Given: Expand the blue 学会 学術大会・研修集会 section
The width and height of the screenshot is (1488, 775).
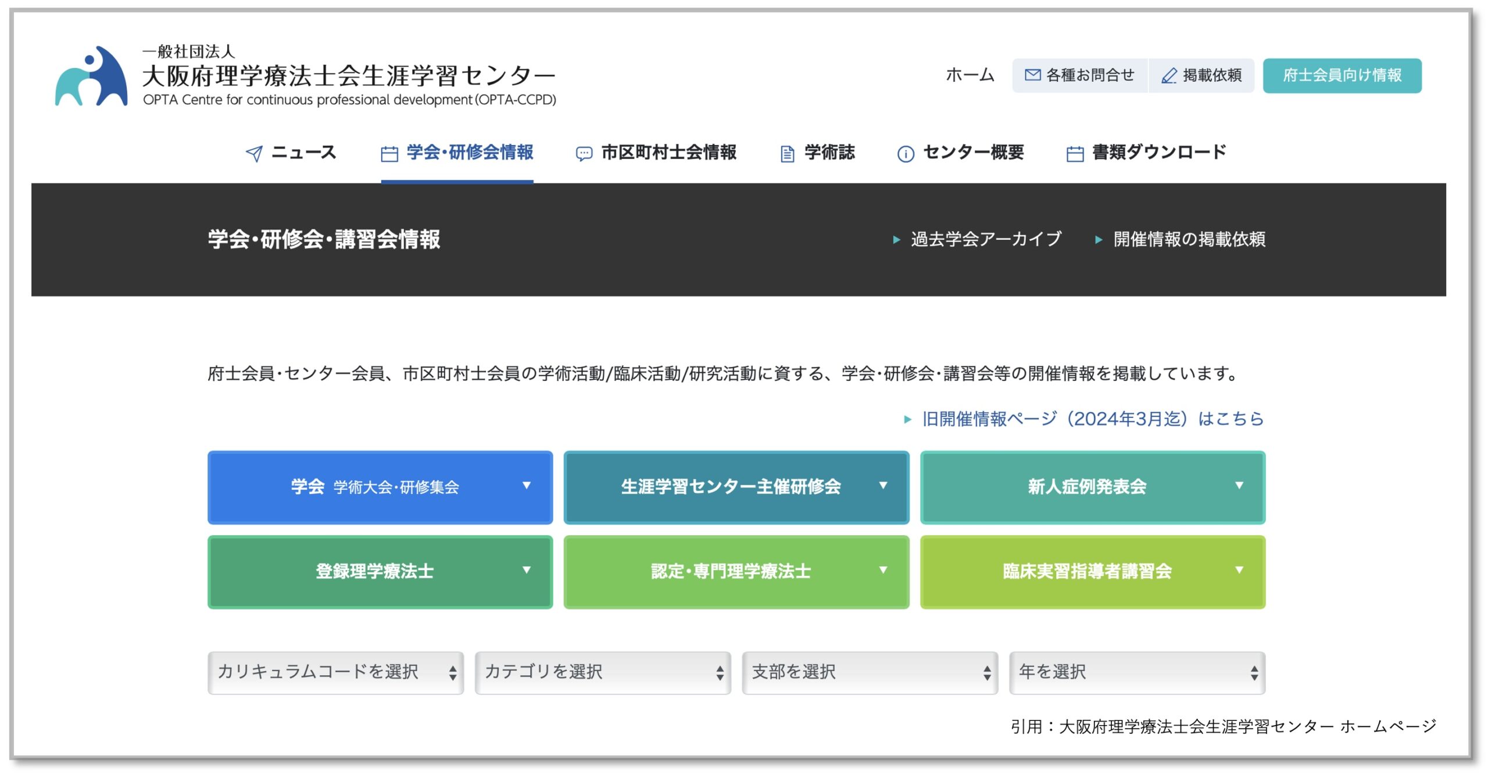Looking at the screenshot, I should 380,487.
